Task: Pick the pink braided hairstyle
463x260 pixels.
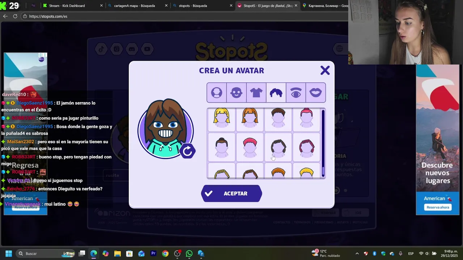Action: point(306,147)
